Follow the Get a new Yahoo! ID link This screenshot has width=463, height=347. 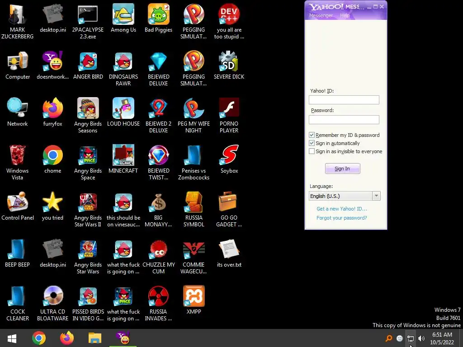click(342, 209)
